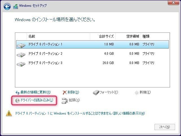Click プライマリ type in パーティション 1 row
181x136 pixels.
click(148, 44)
